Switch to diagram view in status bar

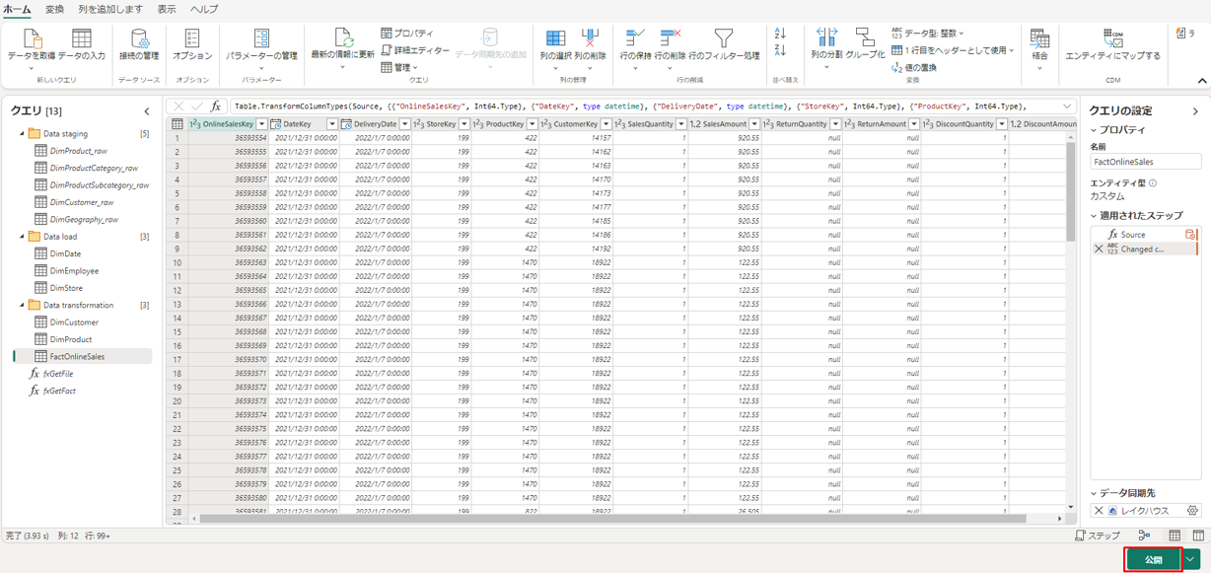click(1144, 536)
